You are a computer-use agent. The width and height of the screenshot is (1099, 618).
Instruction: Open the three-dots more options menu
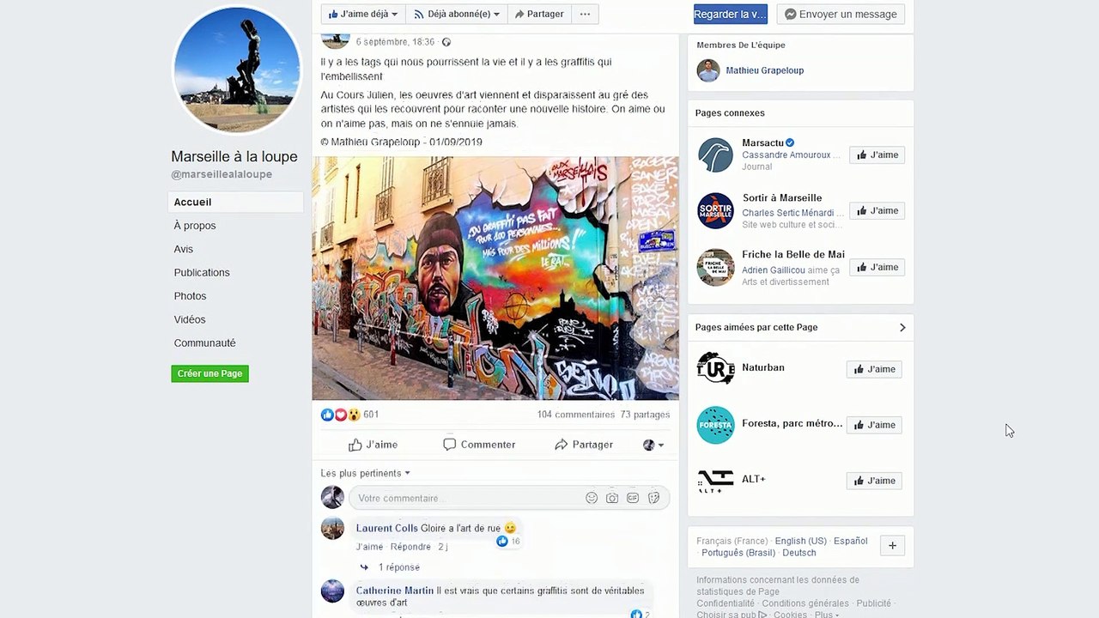(x=585, y=14)
